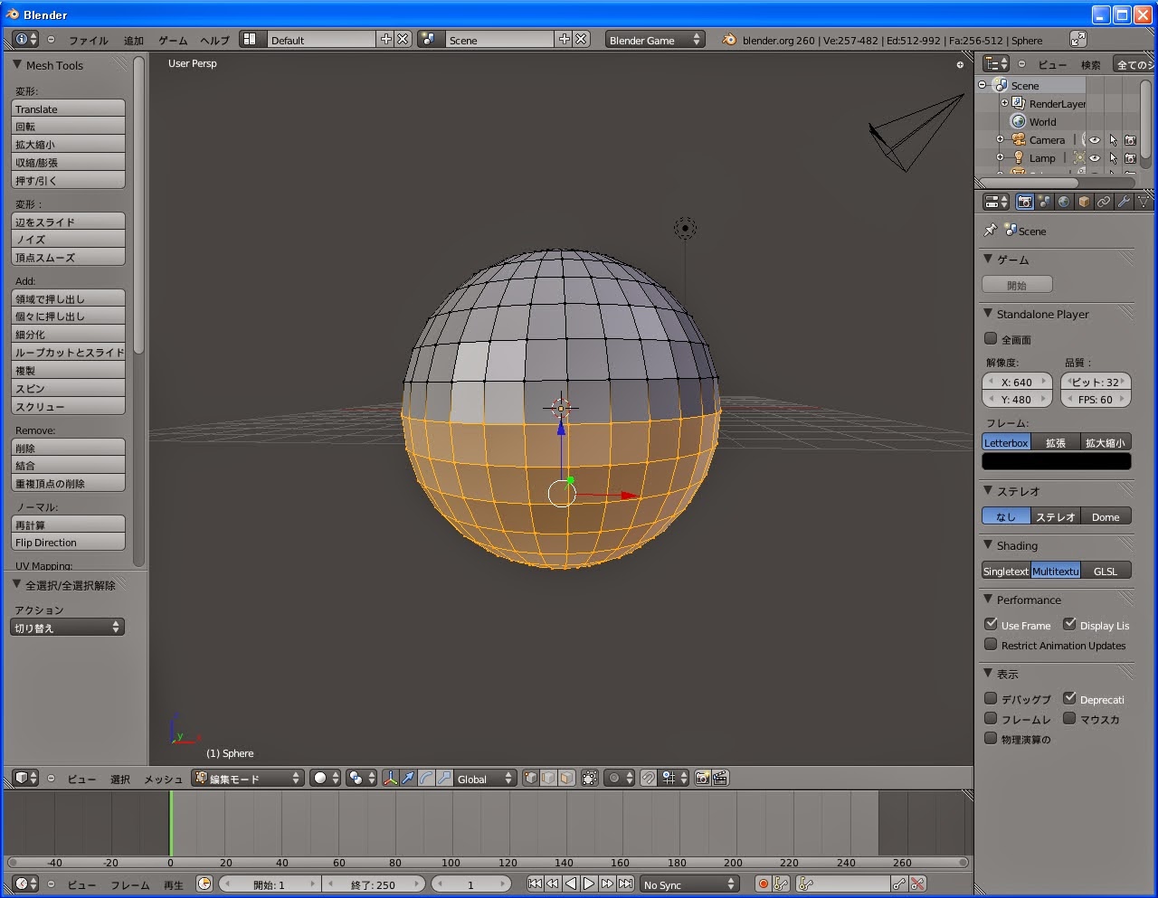This screenshot has height=898, width=1158.
Task: Open the メッシュ menu in viewport header
Action: 163,779
